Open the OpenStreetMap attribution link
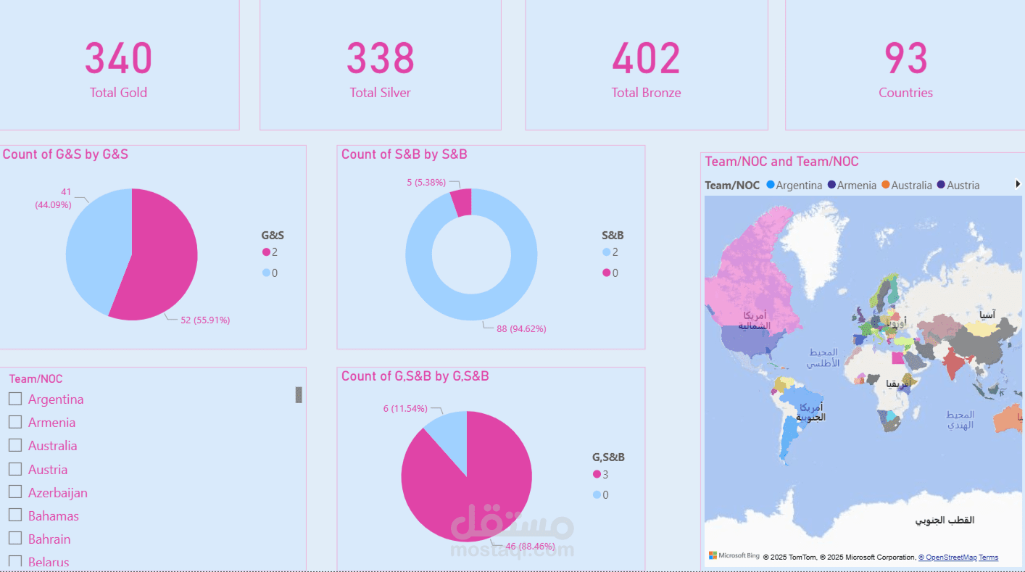Viewport: 1025px width, 572px height. 947,557
